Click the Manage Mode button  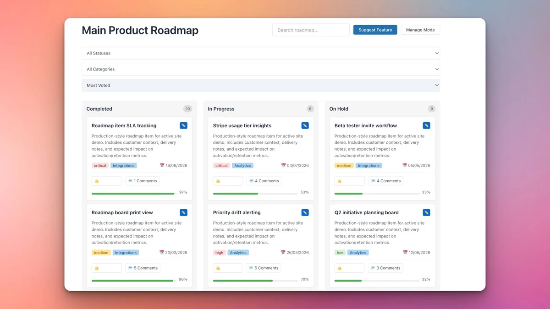[420, 29]
